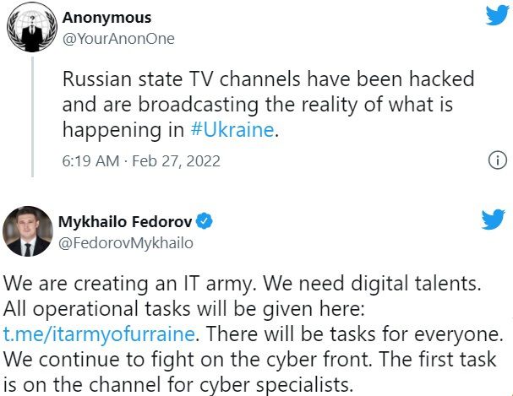Click the Mykhailo Fedorov display name
This screenshot has width=513, height=396.
coord(126,222)
